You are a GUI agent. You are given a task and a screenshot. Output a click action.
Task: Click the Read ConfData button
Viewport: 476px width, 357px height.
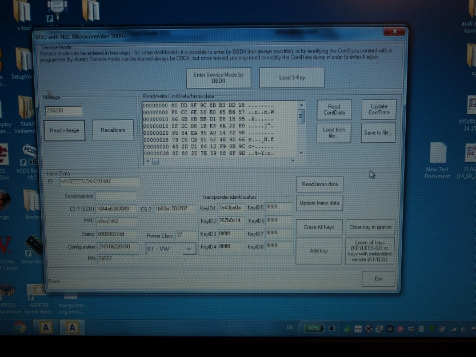coord(334,110)
